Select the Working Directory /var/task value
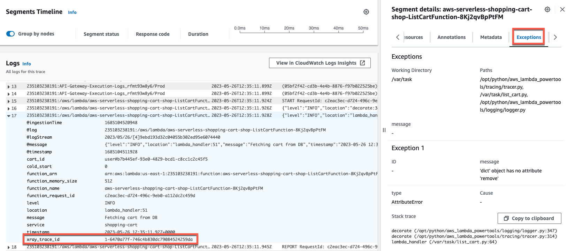 [402, 79]
